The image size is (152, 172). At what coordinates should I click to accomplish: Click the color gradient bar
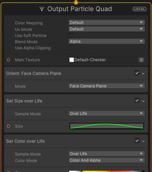coord(107,171)
